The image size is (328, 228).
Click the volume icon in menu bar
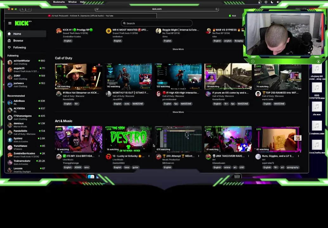[x=278, y=2]
